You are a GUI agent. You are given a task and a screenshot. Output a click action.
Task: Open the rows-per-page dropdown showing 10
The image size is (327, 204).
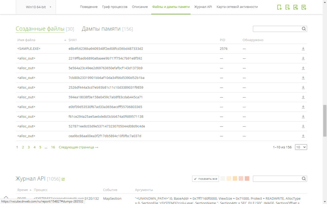(301, 147)
